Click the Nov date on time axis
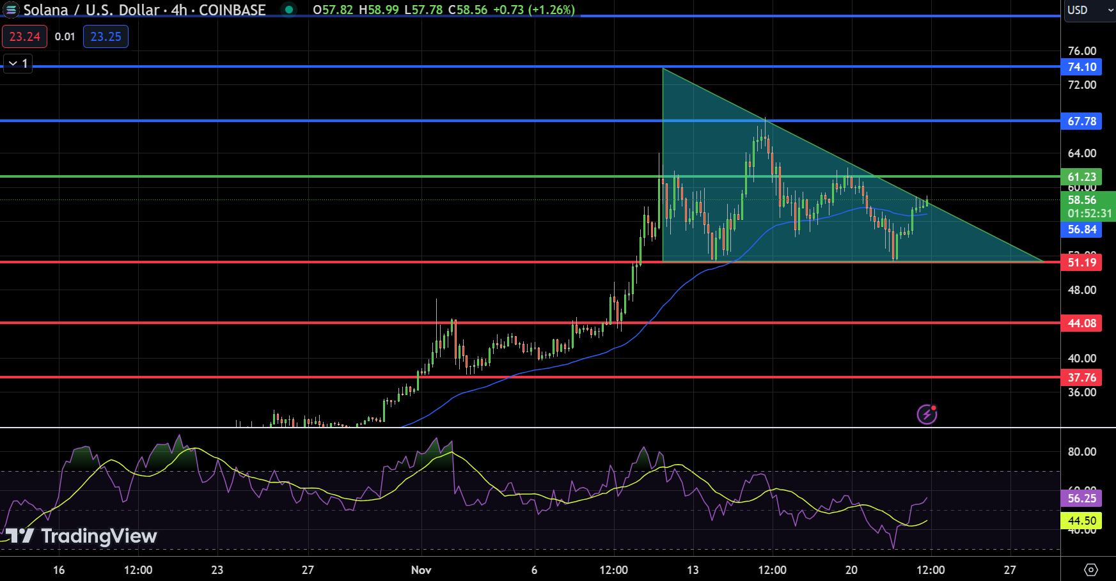This screenshot has width=1116, height=581. coord(421,569)
